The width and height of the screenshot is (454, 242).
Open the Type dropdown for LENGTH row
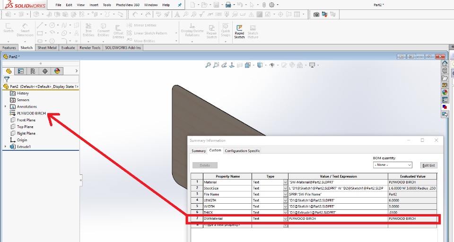tap(286, 200)
